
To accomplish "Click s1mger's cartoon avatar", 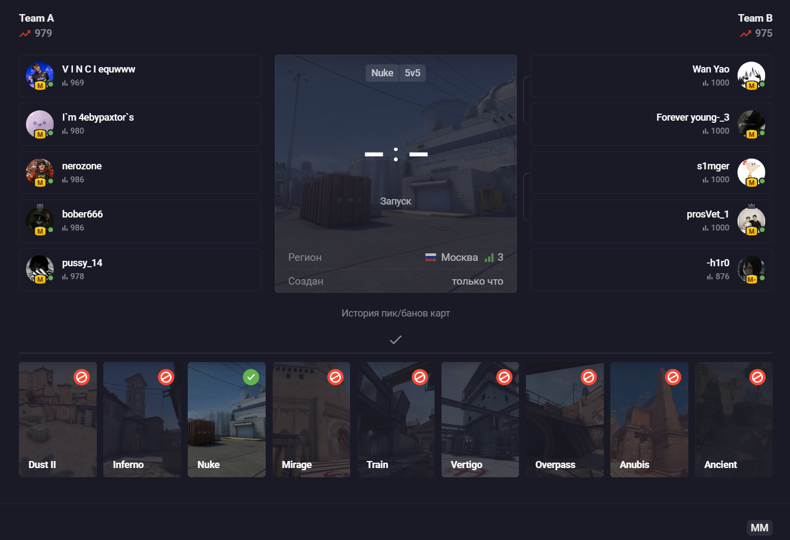I will click(x=751, y=173).
